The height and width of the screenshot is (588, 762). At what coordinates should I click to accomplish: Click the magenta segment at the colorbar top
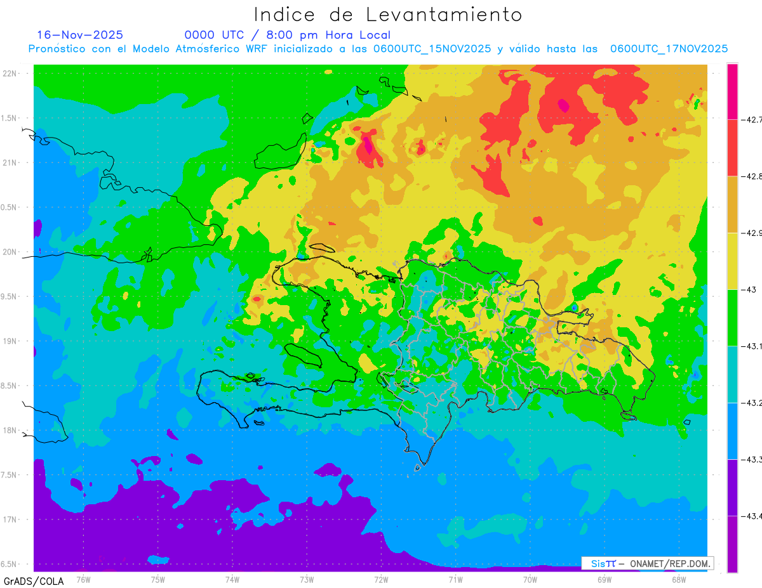(732, 91)
